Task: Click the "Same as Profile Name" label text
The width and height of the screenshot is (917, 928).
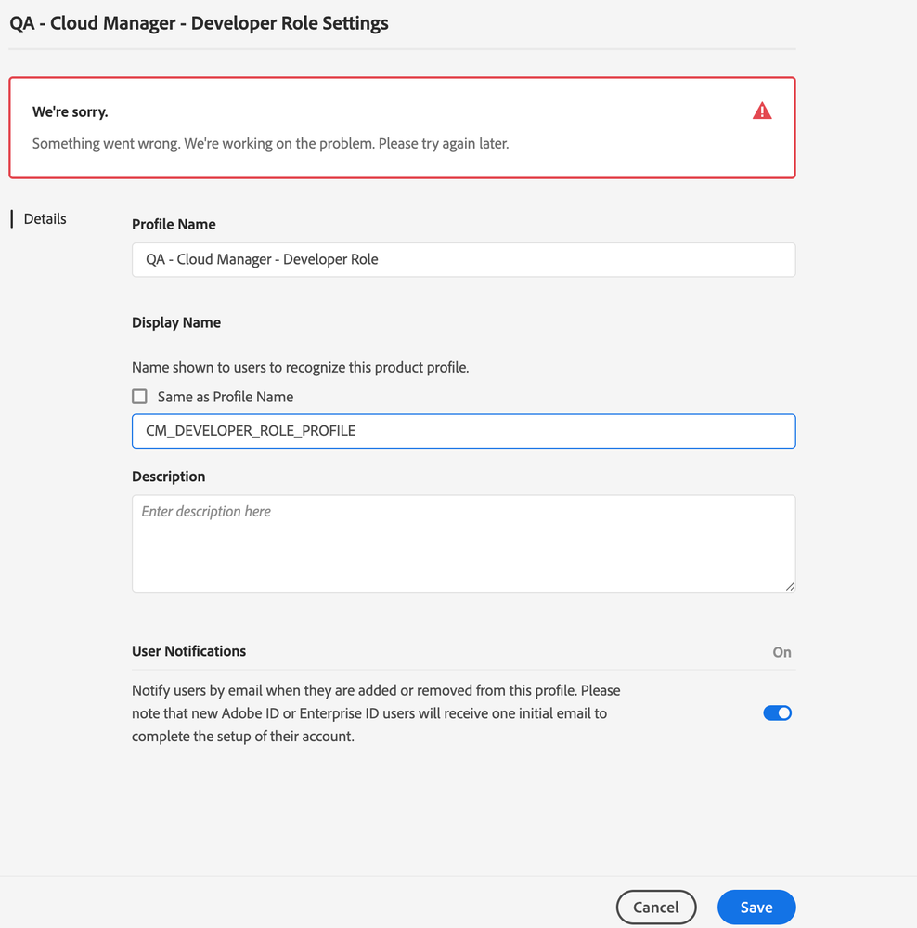Action: (226, 397)
